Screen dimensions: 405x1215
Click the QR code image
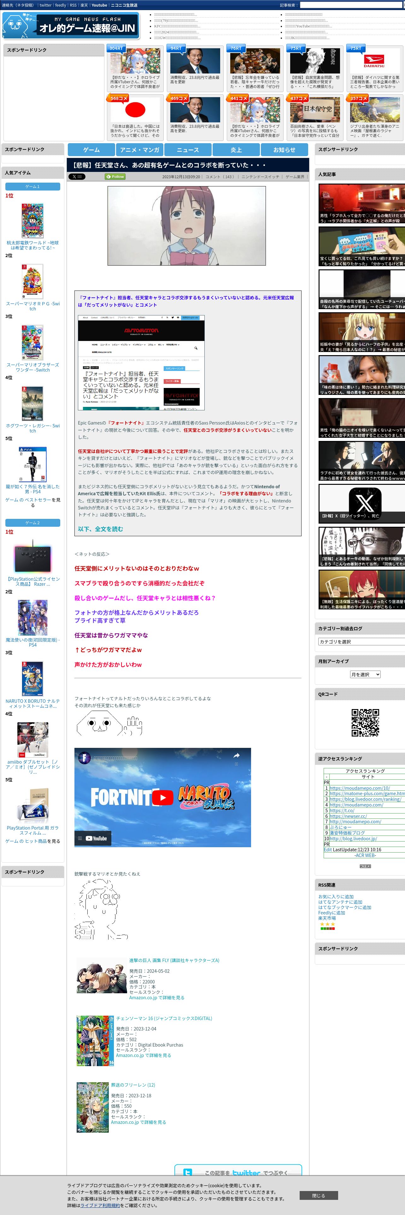(x=365, y=722)
